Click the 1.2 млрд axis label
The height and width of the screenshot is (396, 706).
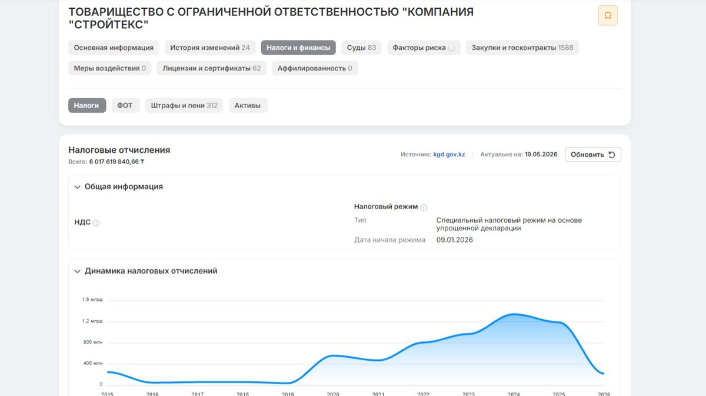pyautogui.click(x=92, y=321)
